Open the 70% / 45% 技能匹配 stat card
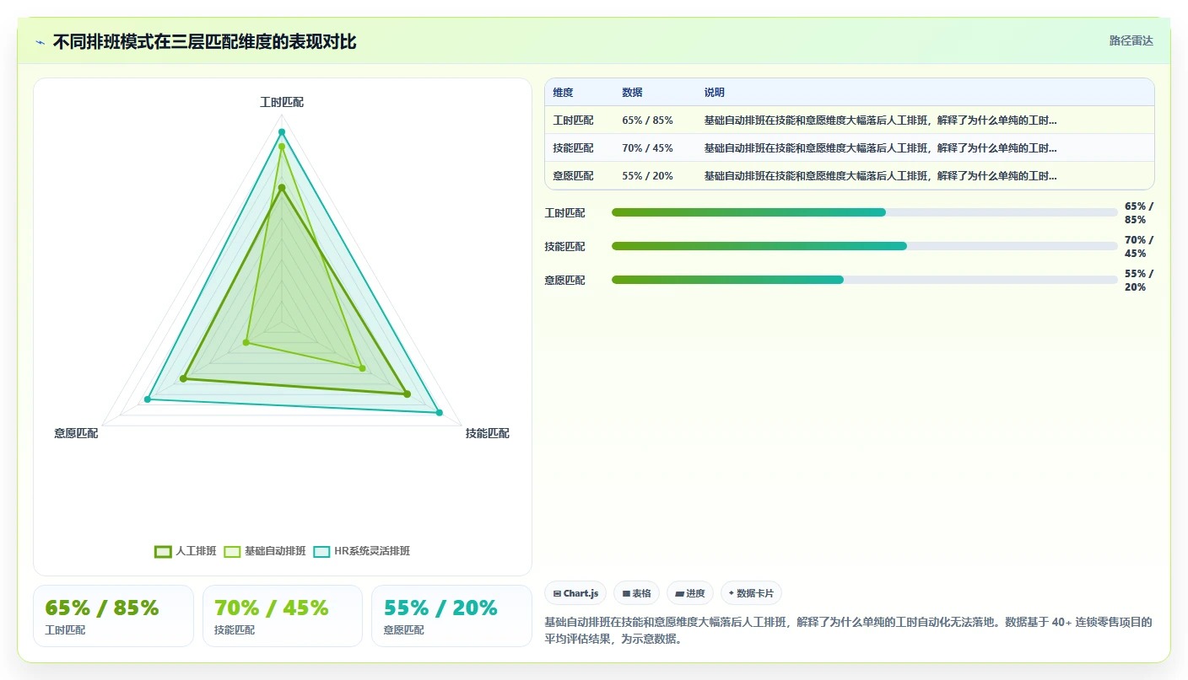The image size is (1188, 680). [283, 616]
